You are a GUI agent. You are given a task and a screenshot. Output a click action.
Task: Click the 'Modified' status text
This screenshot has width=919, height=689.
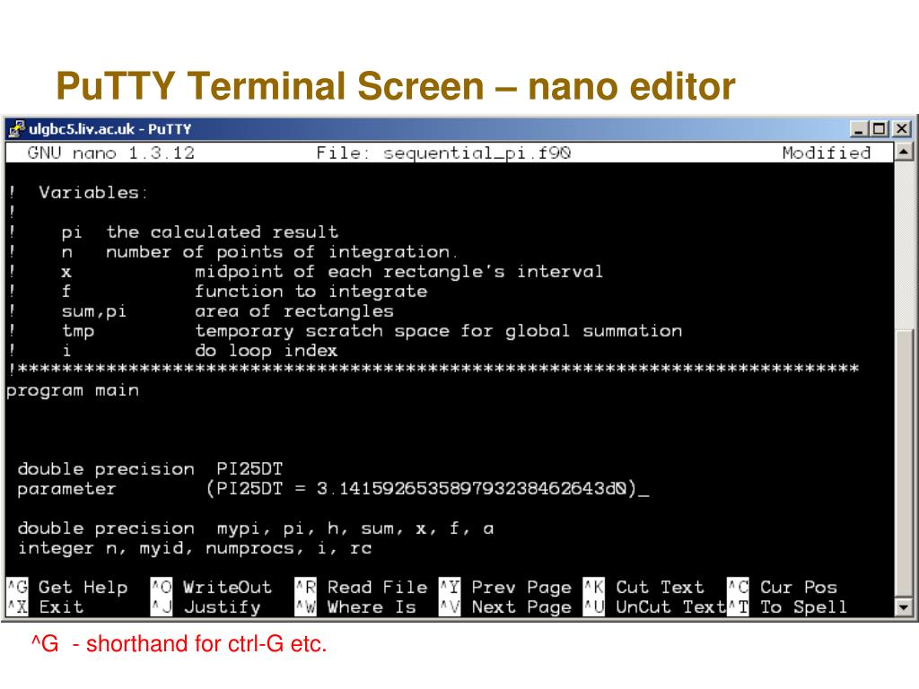tap(827, 153)
